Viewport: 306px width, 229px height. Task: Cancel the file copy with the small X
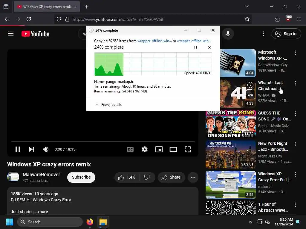209,47
